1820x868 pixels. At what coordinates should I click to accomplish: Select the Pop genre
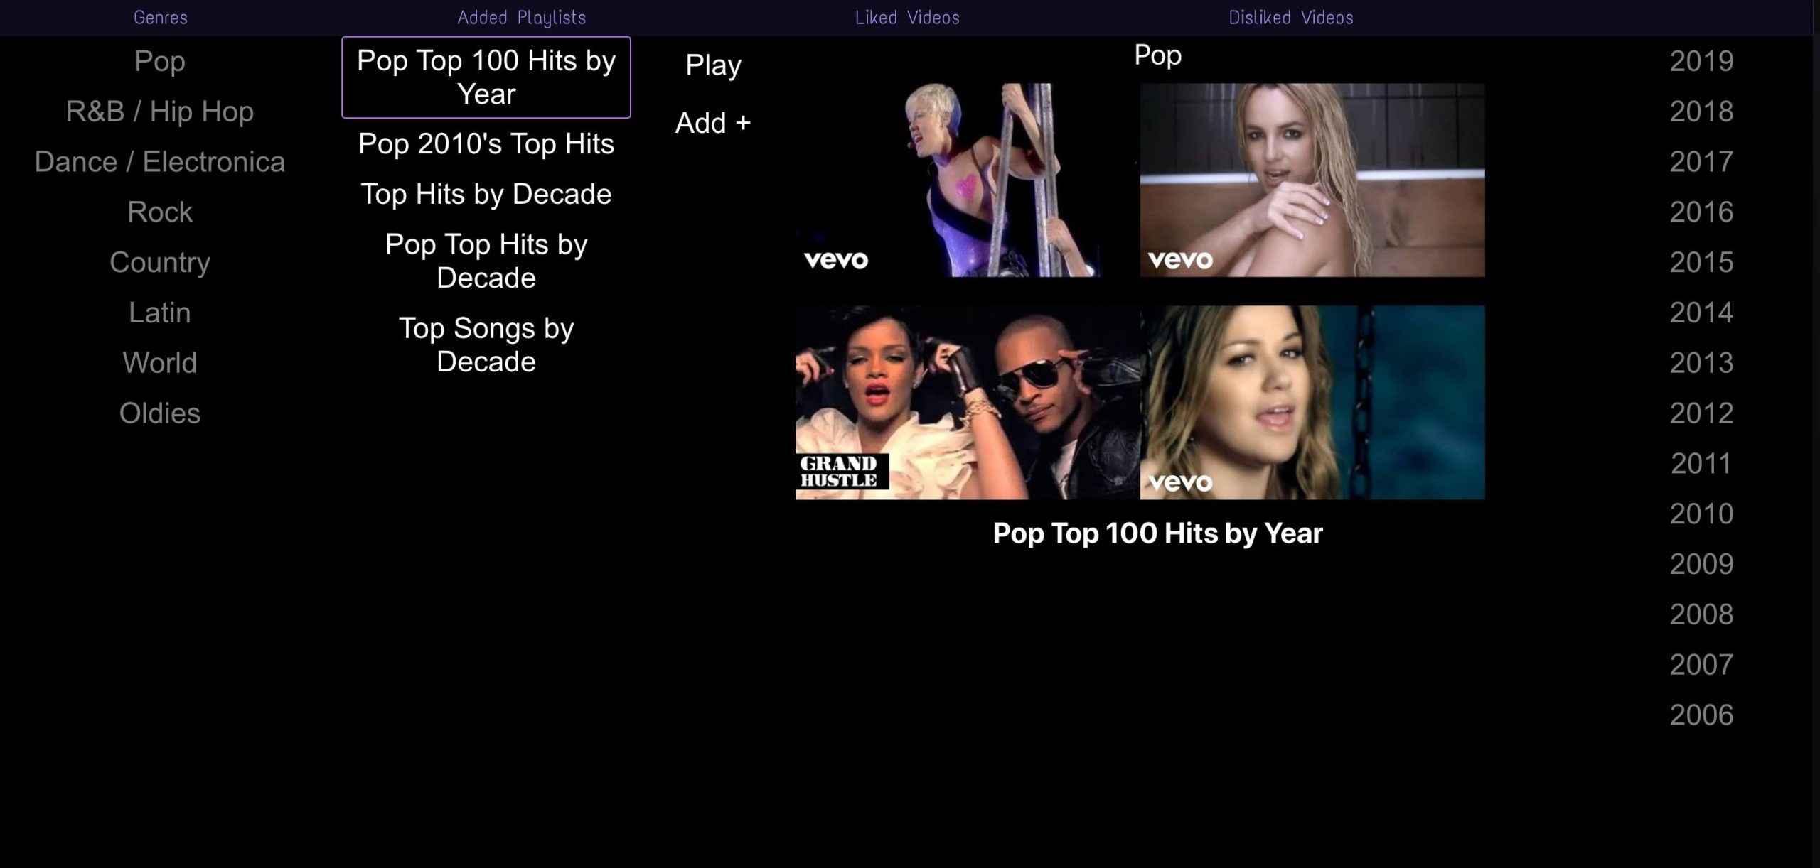[x=160, y=61]
